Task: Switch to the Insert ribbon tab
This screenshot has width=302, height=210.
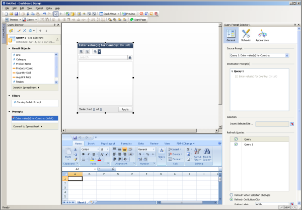Action: point(91,144)
